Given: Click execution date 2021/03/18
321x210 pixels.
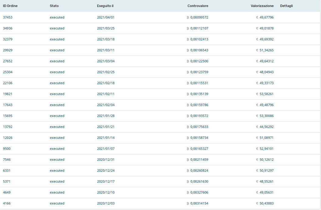Looking at the screenshot, I should 106,39.
